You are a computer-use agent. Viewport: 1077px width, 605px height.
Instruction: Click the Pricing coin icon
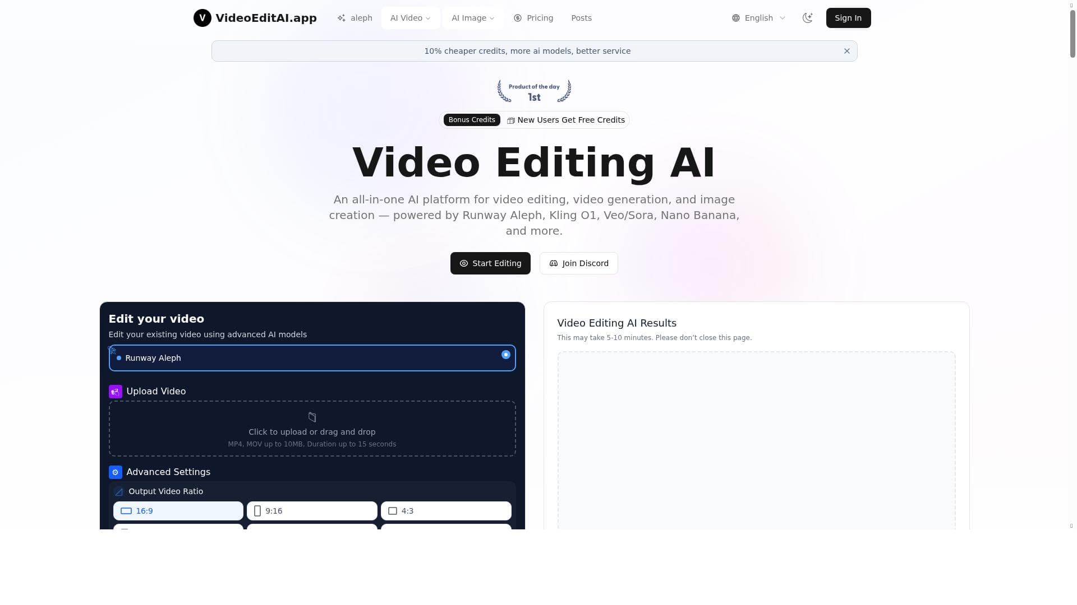pos(518,18)
